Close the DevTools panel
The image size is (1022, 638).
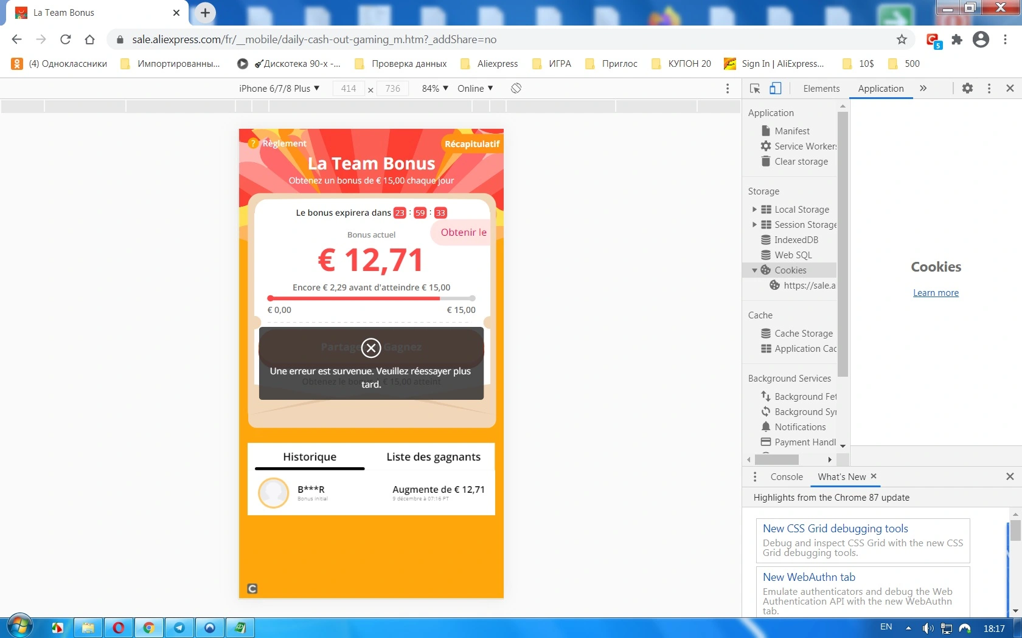[x=1010, y=88]
